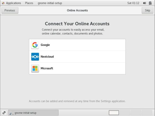Click the Online Accounts header title
Viewport: 155px width, 116px height.
[x=77, y=10]
